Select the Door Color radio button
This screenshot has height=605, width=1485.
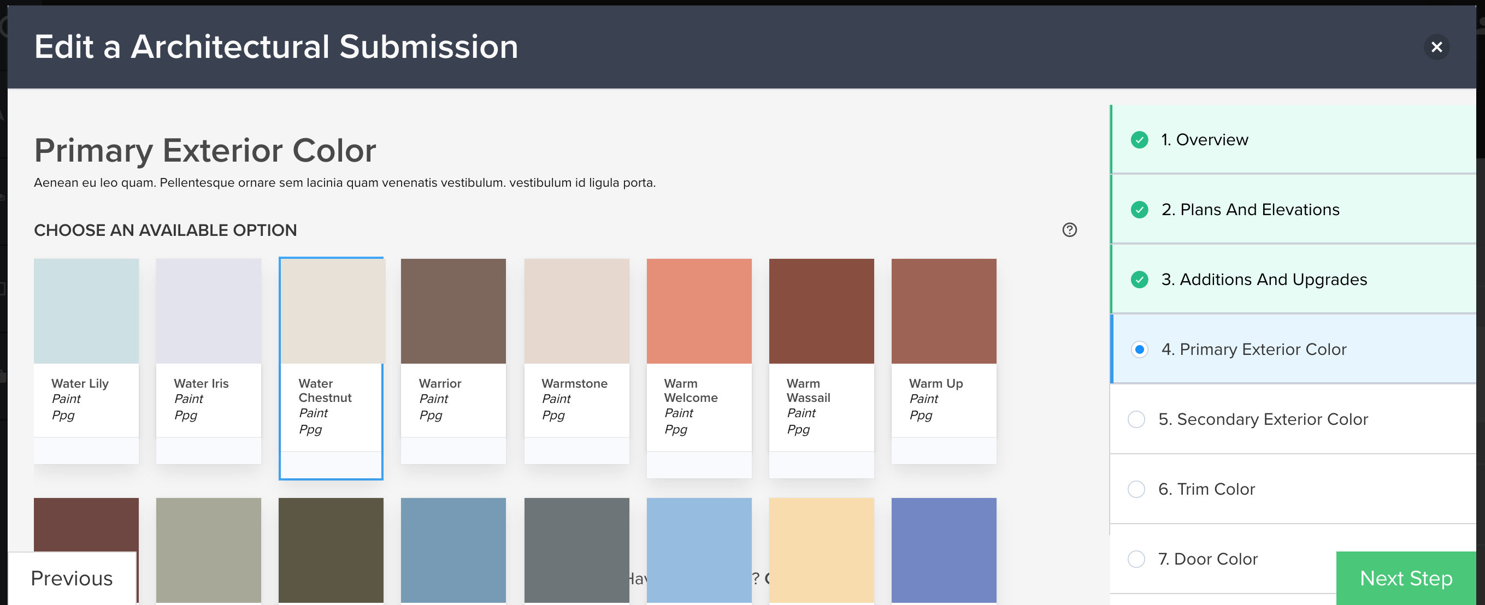[1136, 559]
